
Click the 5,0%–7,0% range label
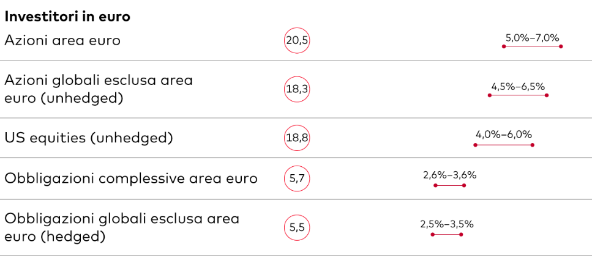tap(532, 38)
